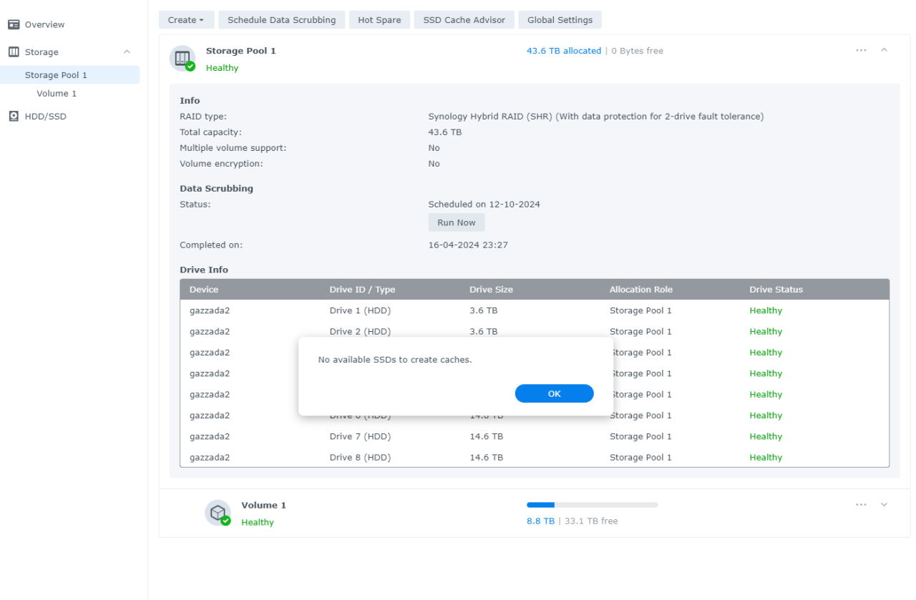Viewport: 916px width, 600px height.
Task: Open Storage Pool 1 more options menu
Action: pyautogui.click(x=861, y=50)
